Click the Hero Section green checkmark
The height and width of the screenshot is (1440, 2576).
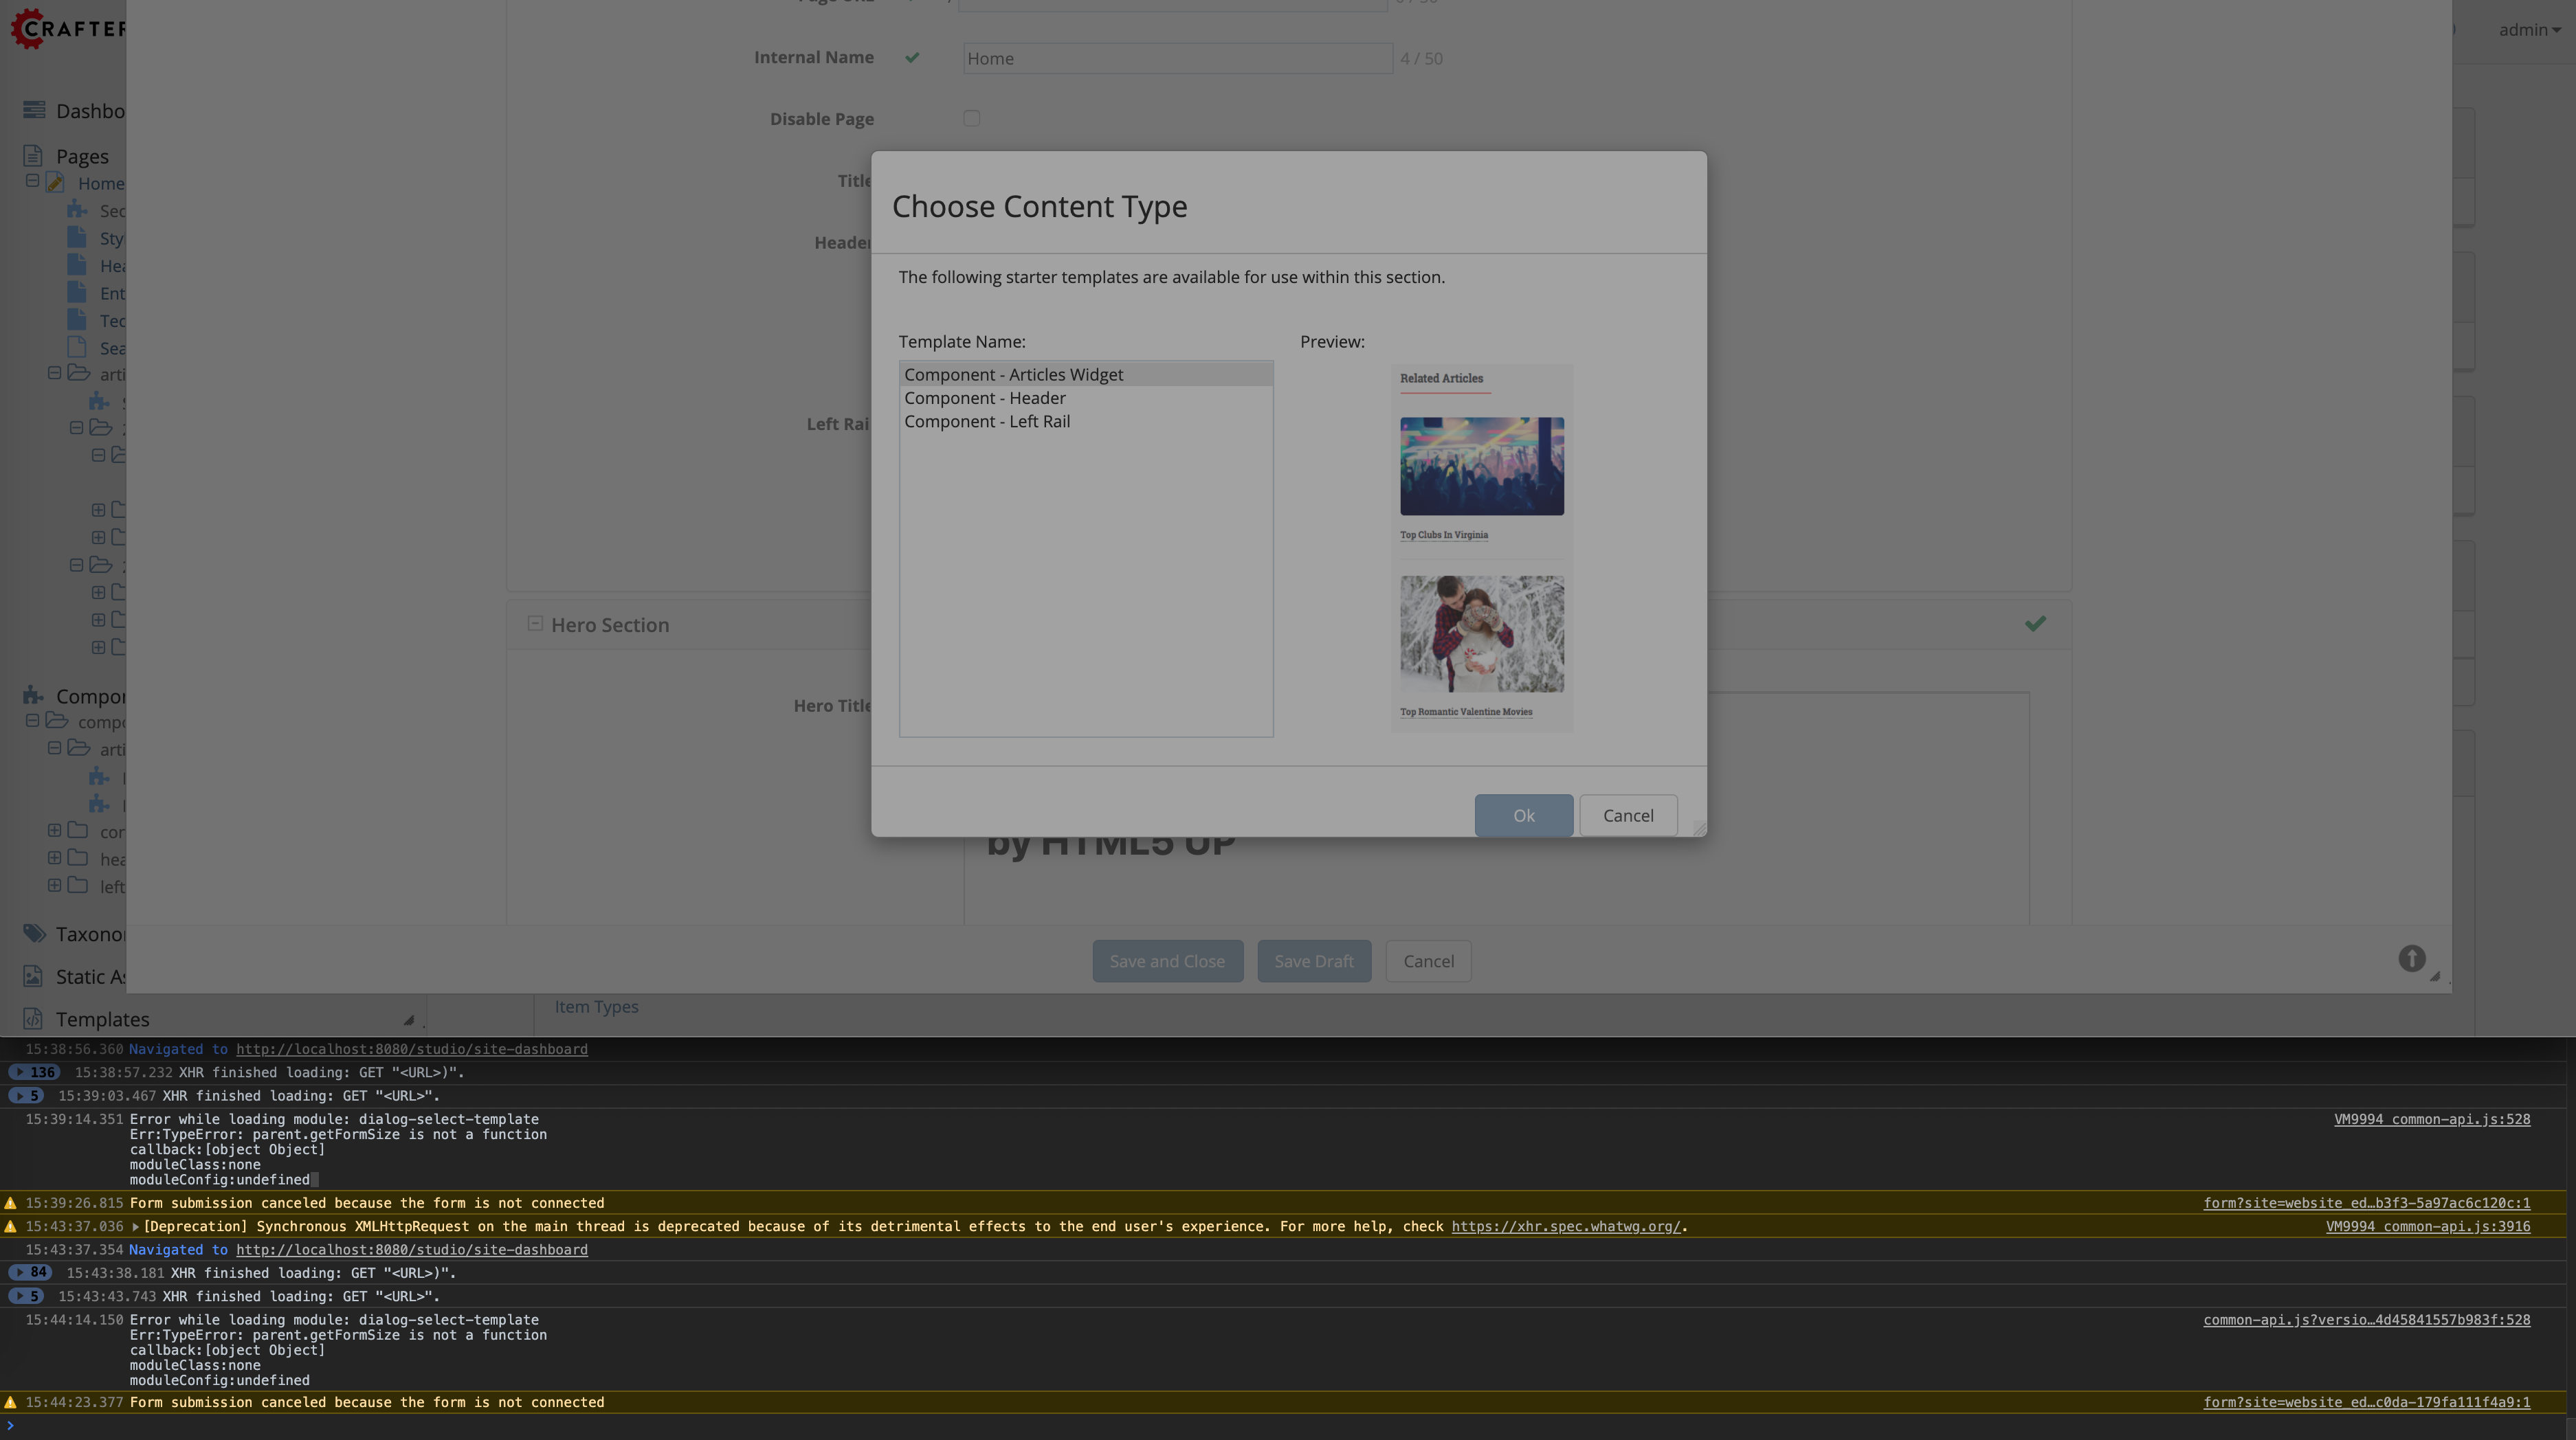(2035, 624)
